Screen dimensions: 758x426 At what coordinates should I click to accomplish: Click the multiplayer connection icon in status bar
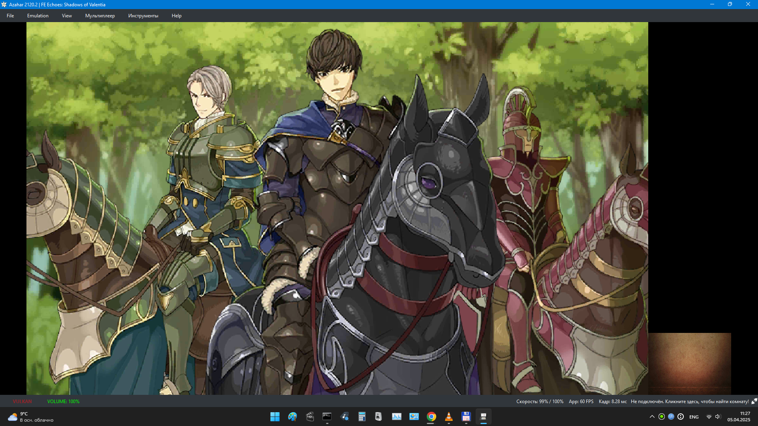point(754,401)
